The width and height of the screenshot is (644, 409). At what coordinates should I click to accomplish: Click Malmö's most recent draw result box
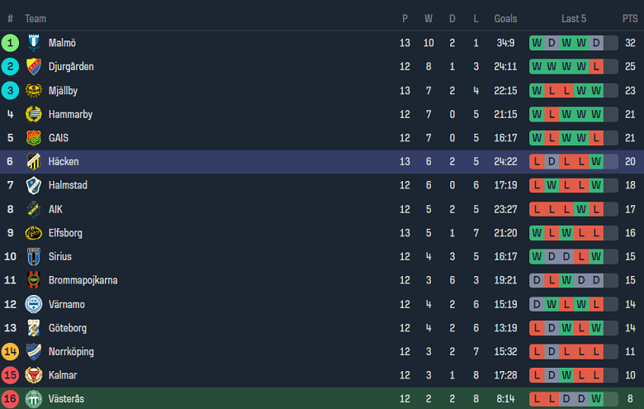tap(596, 43)
